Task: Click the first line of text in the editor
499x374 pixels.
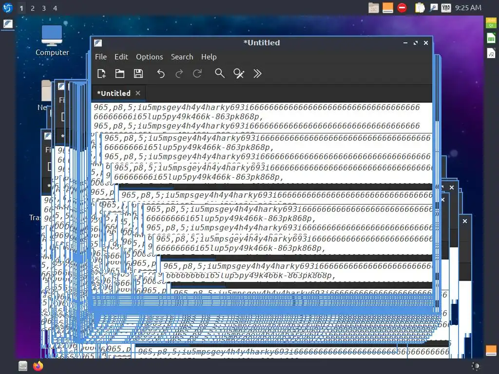Action: point(257,108)
